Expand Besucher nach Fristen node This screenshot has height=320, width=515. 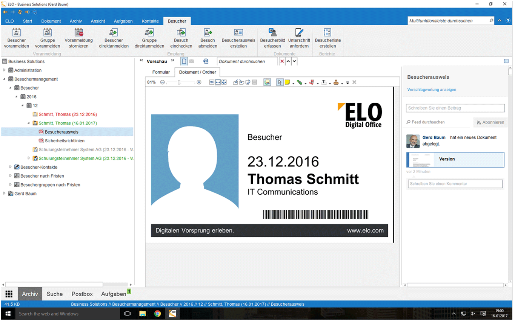tap(11, 176)
